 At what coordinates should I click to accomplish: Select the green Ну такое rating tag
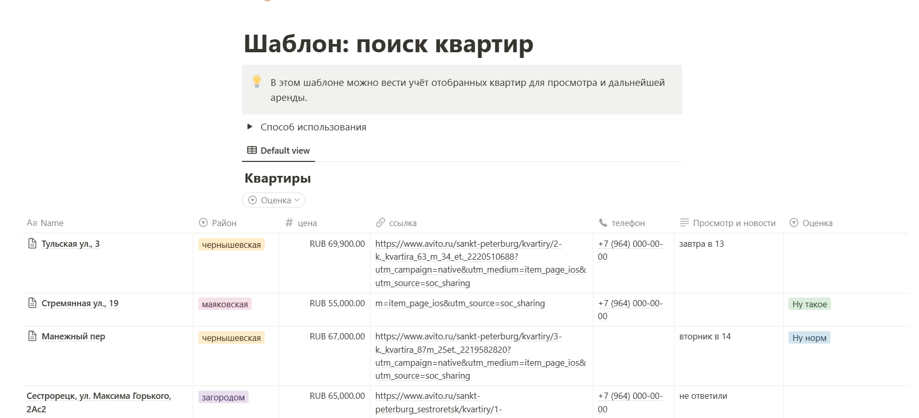[x=810, y=304]
